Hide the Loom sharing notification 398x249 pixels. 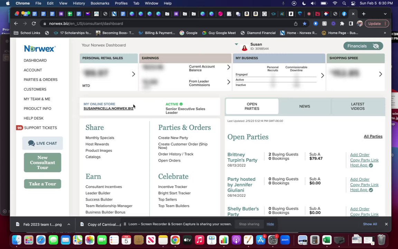pos(270,224)
